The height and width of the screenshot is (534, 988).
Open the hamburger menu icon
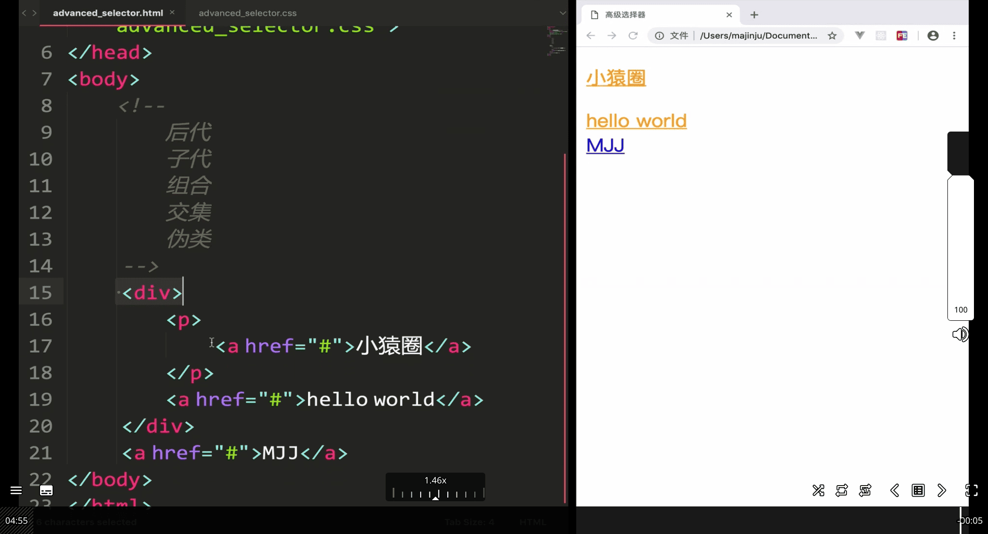[x=16, y=490]
